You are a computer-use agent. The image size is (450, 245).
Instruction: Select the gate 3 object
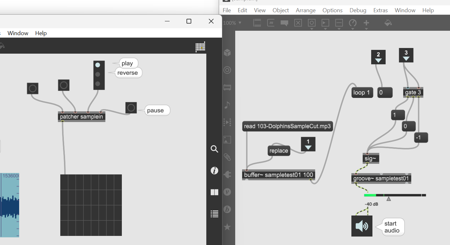[x=413, y=93]
